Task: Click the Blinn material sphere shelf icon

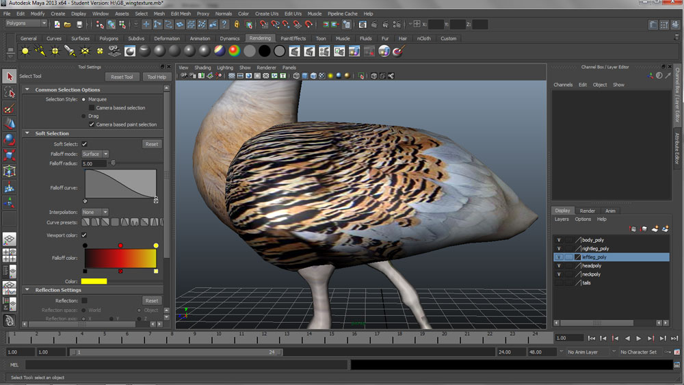Action: pyautogui.click(x=159, y=51)
